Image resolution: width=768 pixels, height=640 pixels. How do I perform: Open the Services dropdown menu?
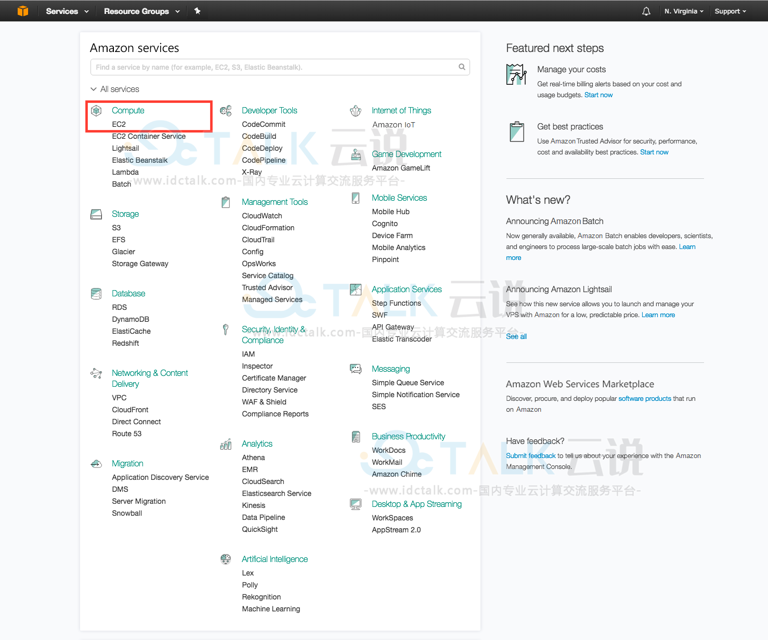pos(67,11)
